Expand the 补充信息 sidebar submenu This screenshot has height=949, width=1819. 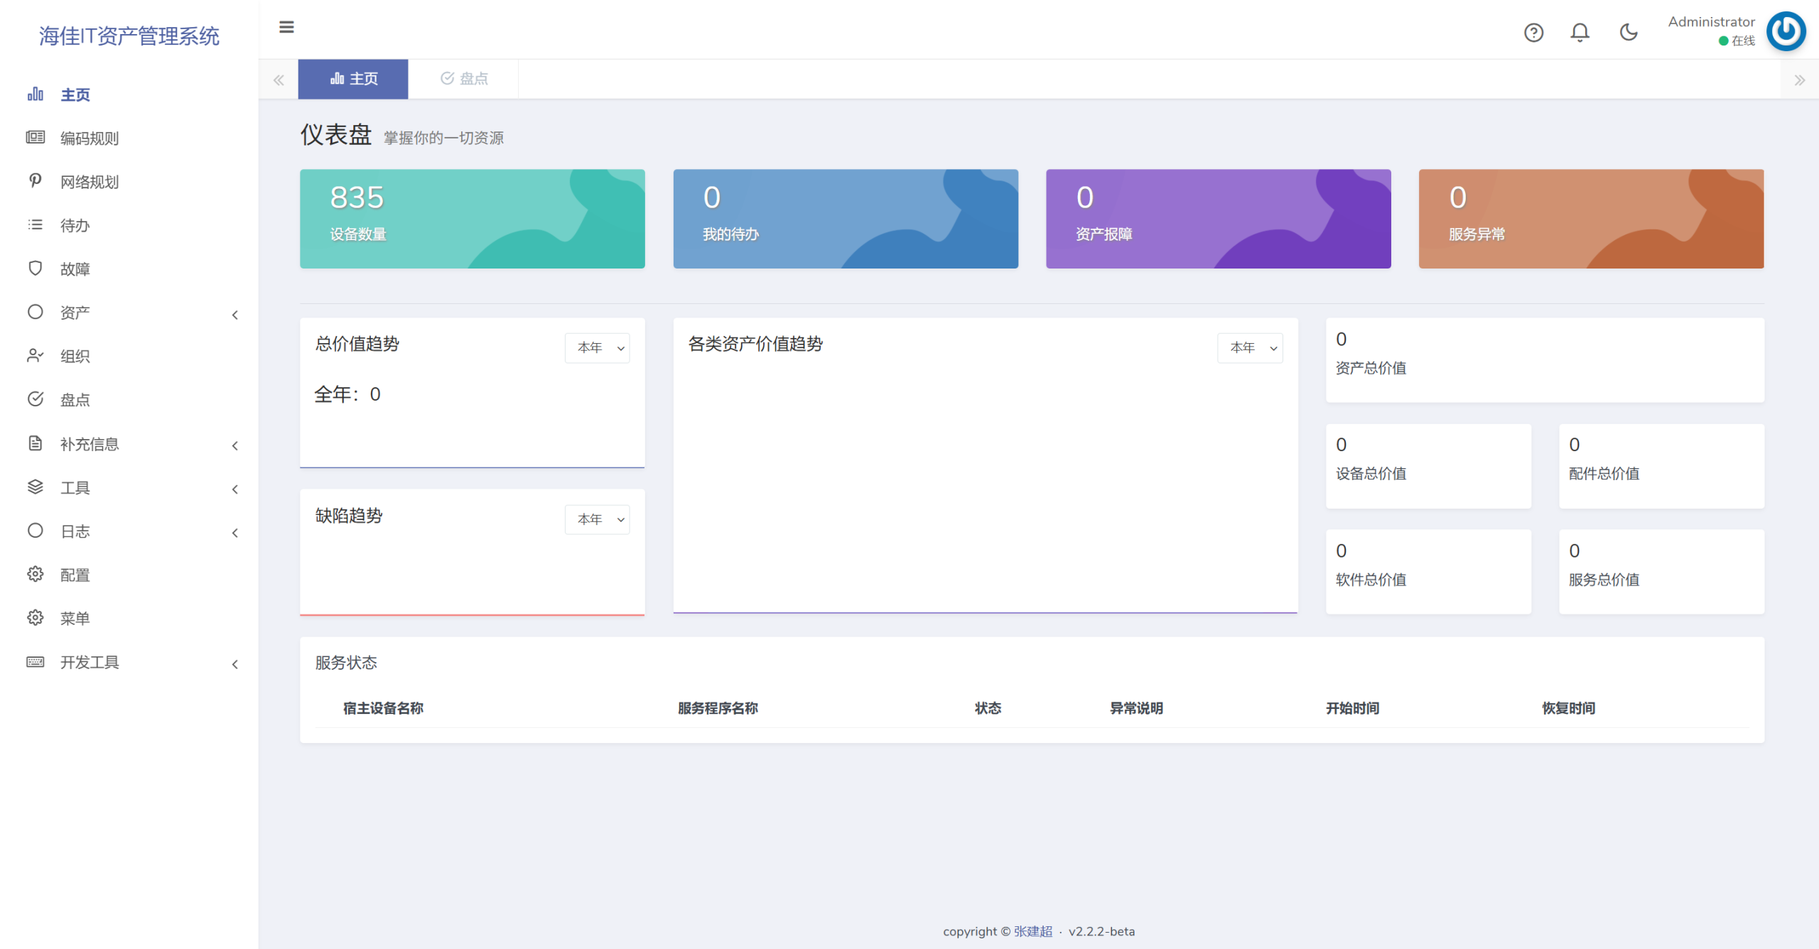(129, 444)
